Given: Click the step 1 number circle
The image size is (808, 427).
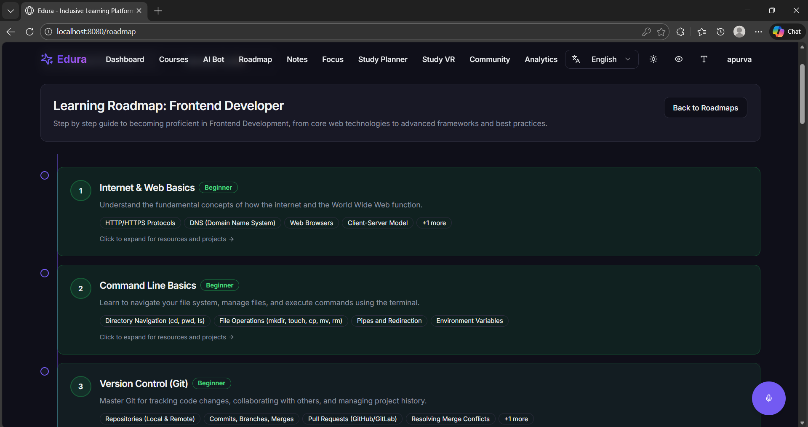Looking at the screenshot, I should 81,191.
